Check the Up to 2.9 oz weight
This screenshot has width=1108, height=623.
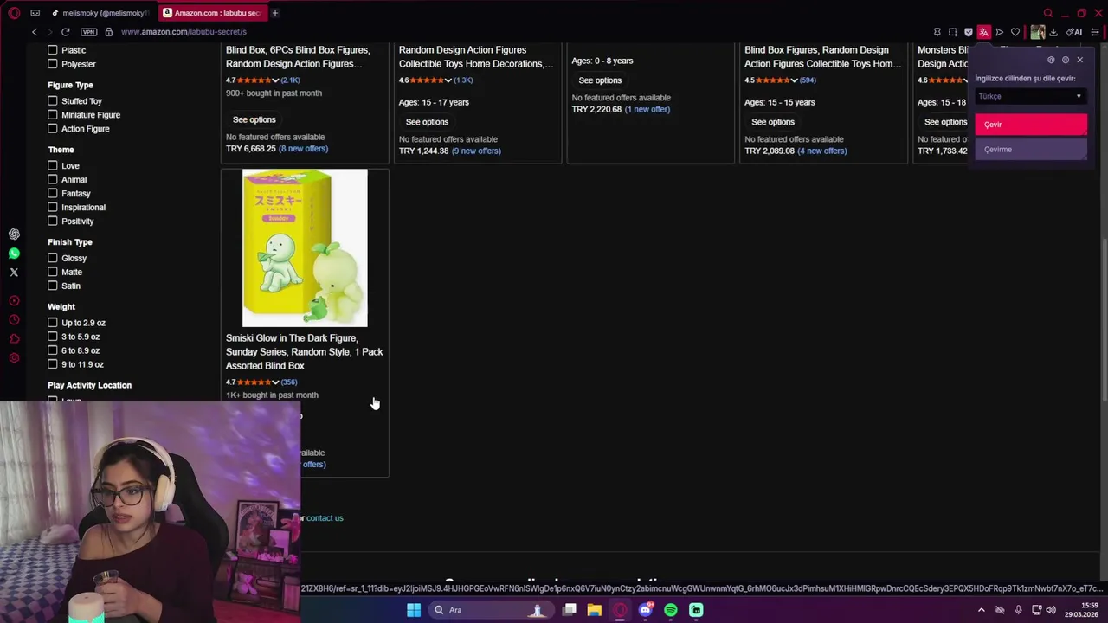(53, 323)
